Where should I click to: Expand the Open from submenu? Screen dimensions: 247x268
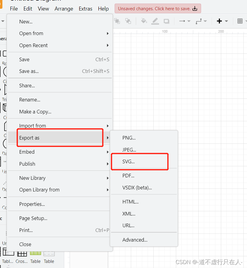point(60,34)
